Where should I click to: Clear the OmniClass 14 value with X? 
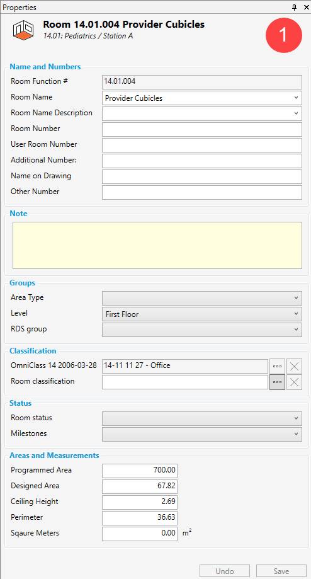point(295,366)
